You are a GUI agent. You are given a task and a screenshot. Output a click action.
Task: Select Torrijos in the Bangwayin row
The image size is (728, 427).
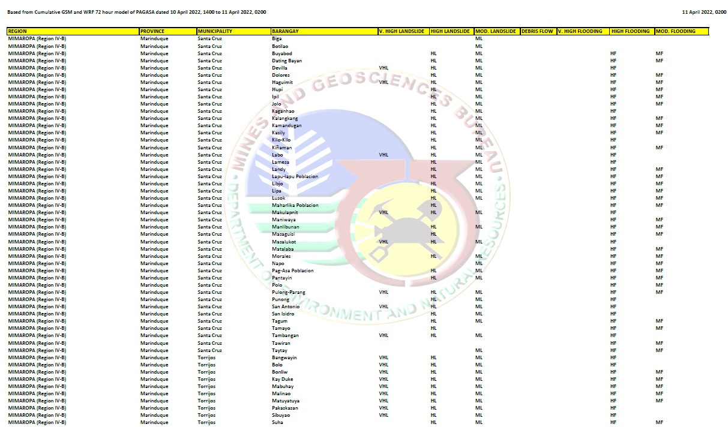coord(206,357)
